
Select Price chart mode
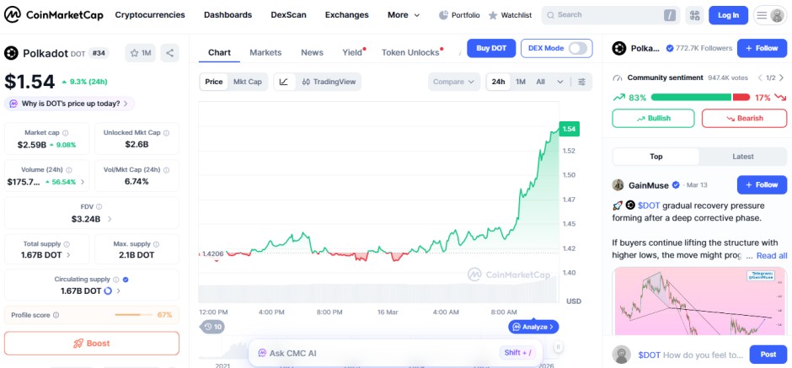[214, 82]
